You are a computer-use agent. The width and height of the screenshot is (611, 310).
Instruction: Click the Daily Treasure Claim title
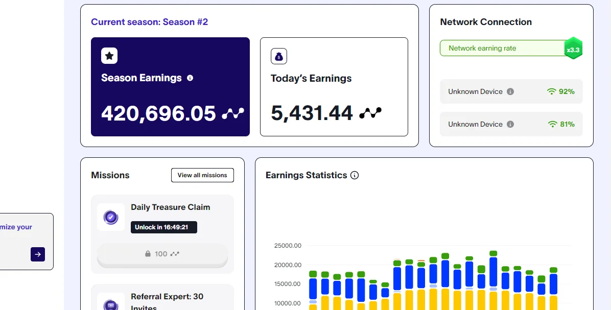[x=171, y=207]
